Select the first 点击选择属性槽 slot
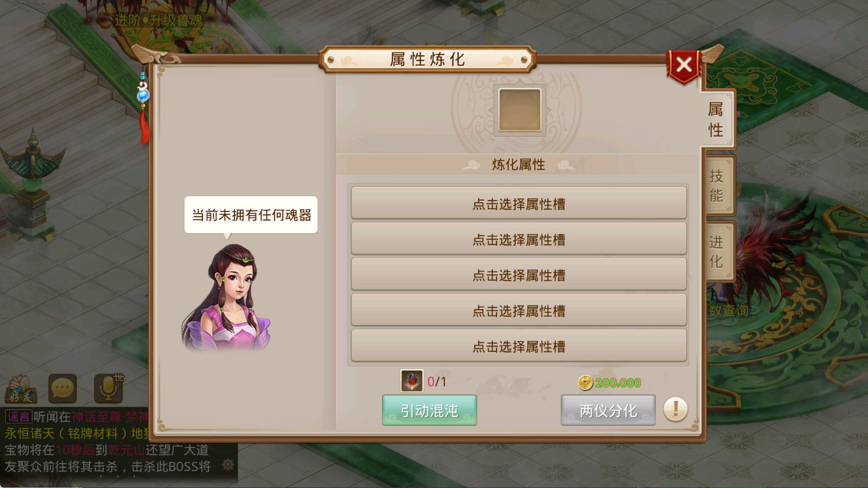Viewport: 868px width, 488px height. click(x=519, y=203)
